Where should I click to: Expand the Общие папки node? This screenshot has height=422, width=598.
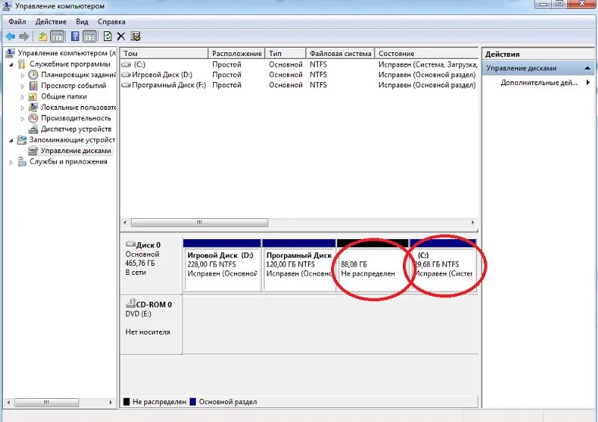(x=22, y=97)
